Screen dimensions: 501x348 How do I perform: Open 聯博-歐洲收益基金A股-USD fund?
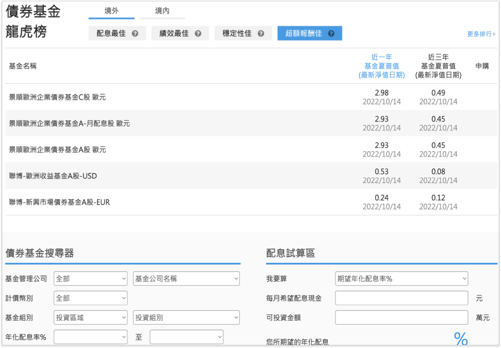(53, 176)
